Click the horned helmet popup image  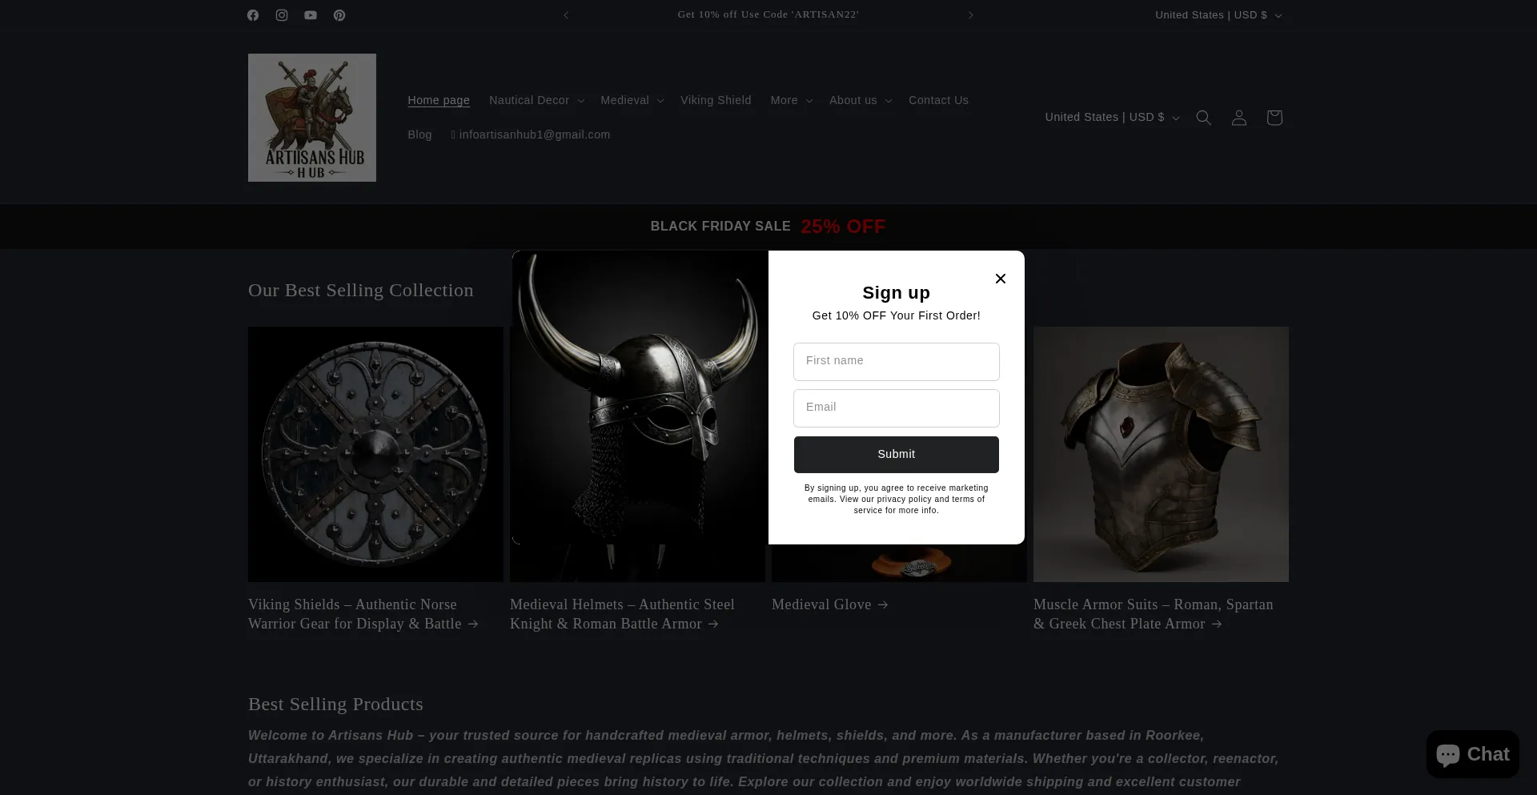tap(640, 397)
